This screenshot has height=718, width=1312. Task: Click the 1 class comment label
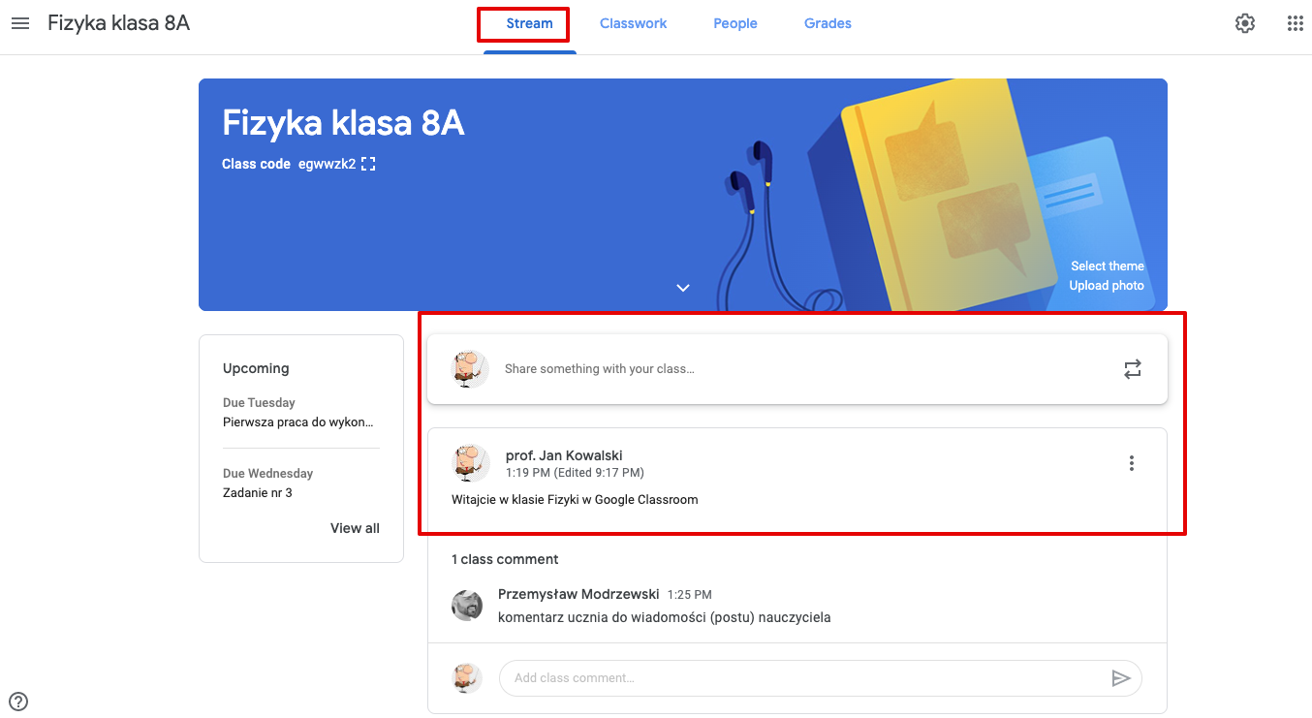[505, 559]
